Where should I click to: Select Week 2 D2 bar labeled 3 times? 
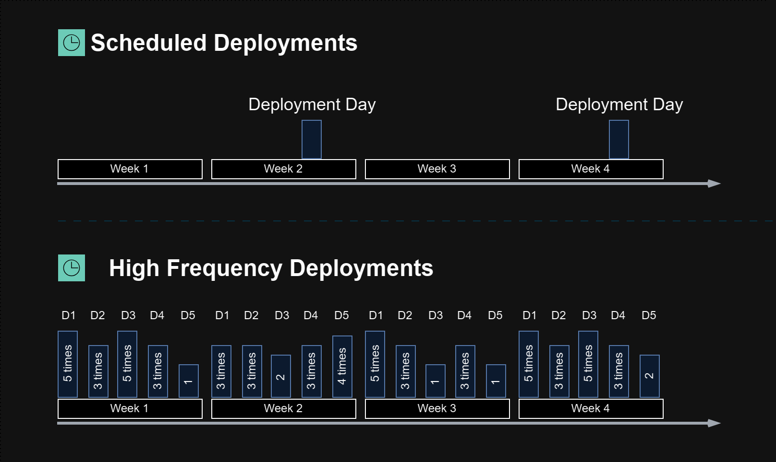point(252,371)
